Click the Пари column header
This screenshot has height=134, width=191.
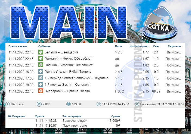118,46
